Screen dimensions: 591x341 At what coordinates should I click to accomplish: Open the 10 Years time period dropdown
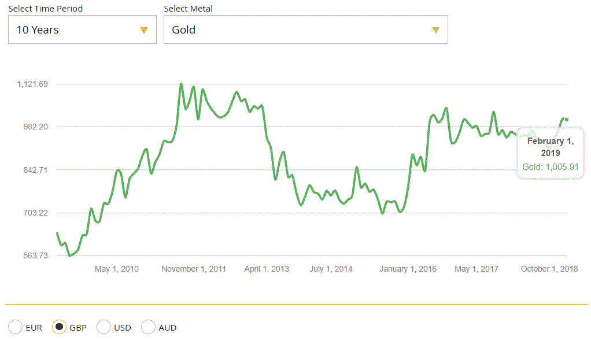click(x=82, y=29)
